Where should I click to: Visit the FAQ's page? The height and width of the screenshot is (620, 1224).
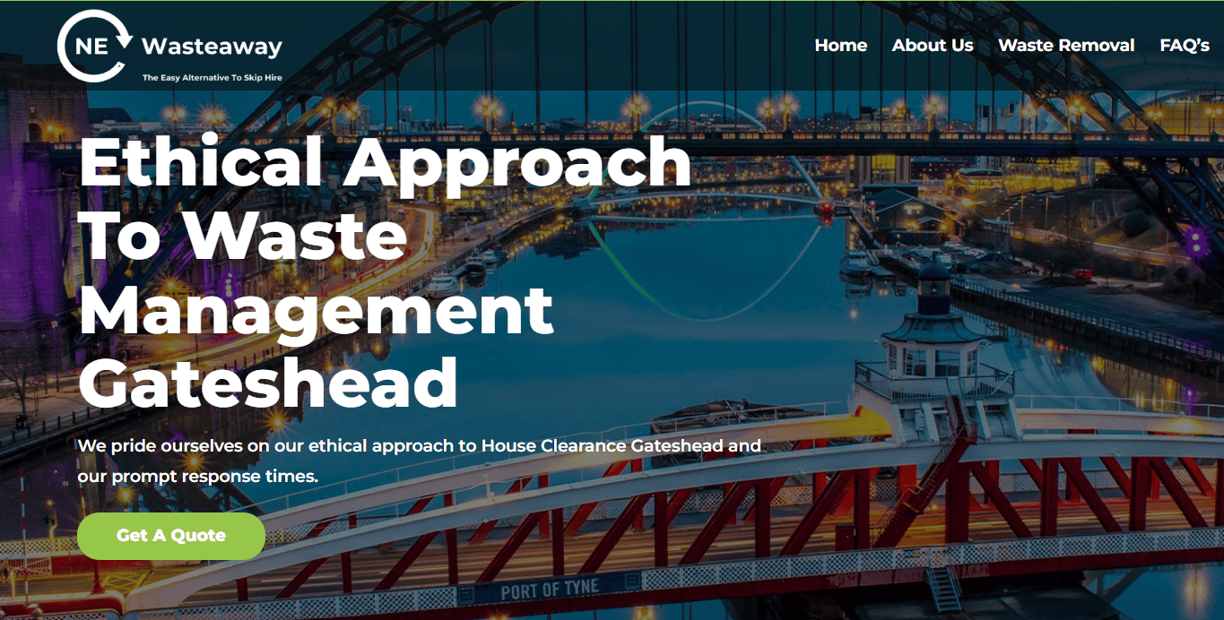1185,46
